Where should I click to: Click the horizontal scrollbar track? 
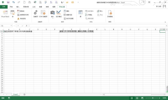coord(134,95)
